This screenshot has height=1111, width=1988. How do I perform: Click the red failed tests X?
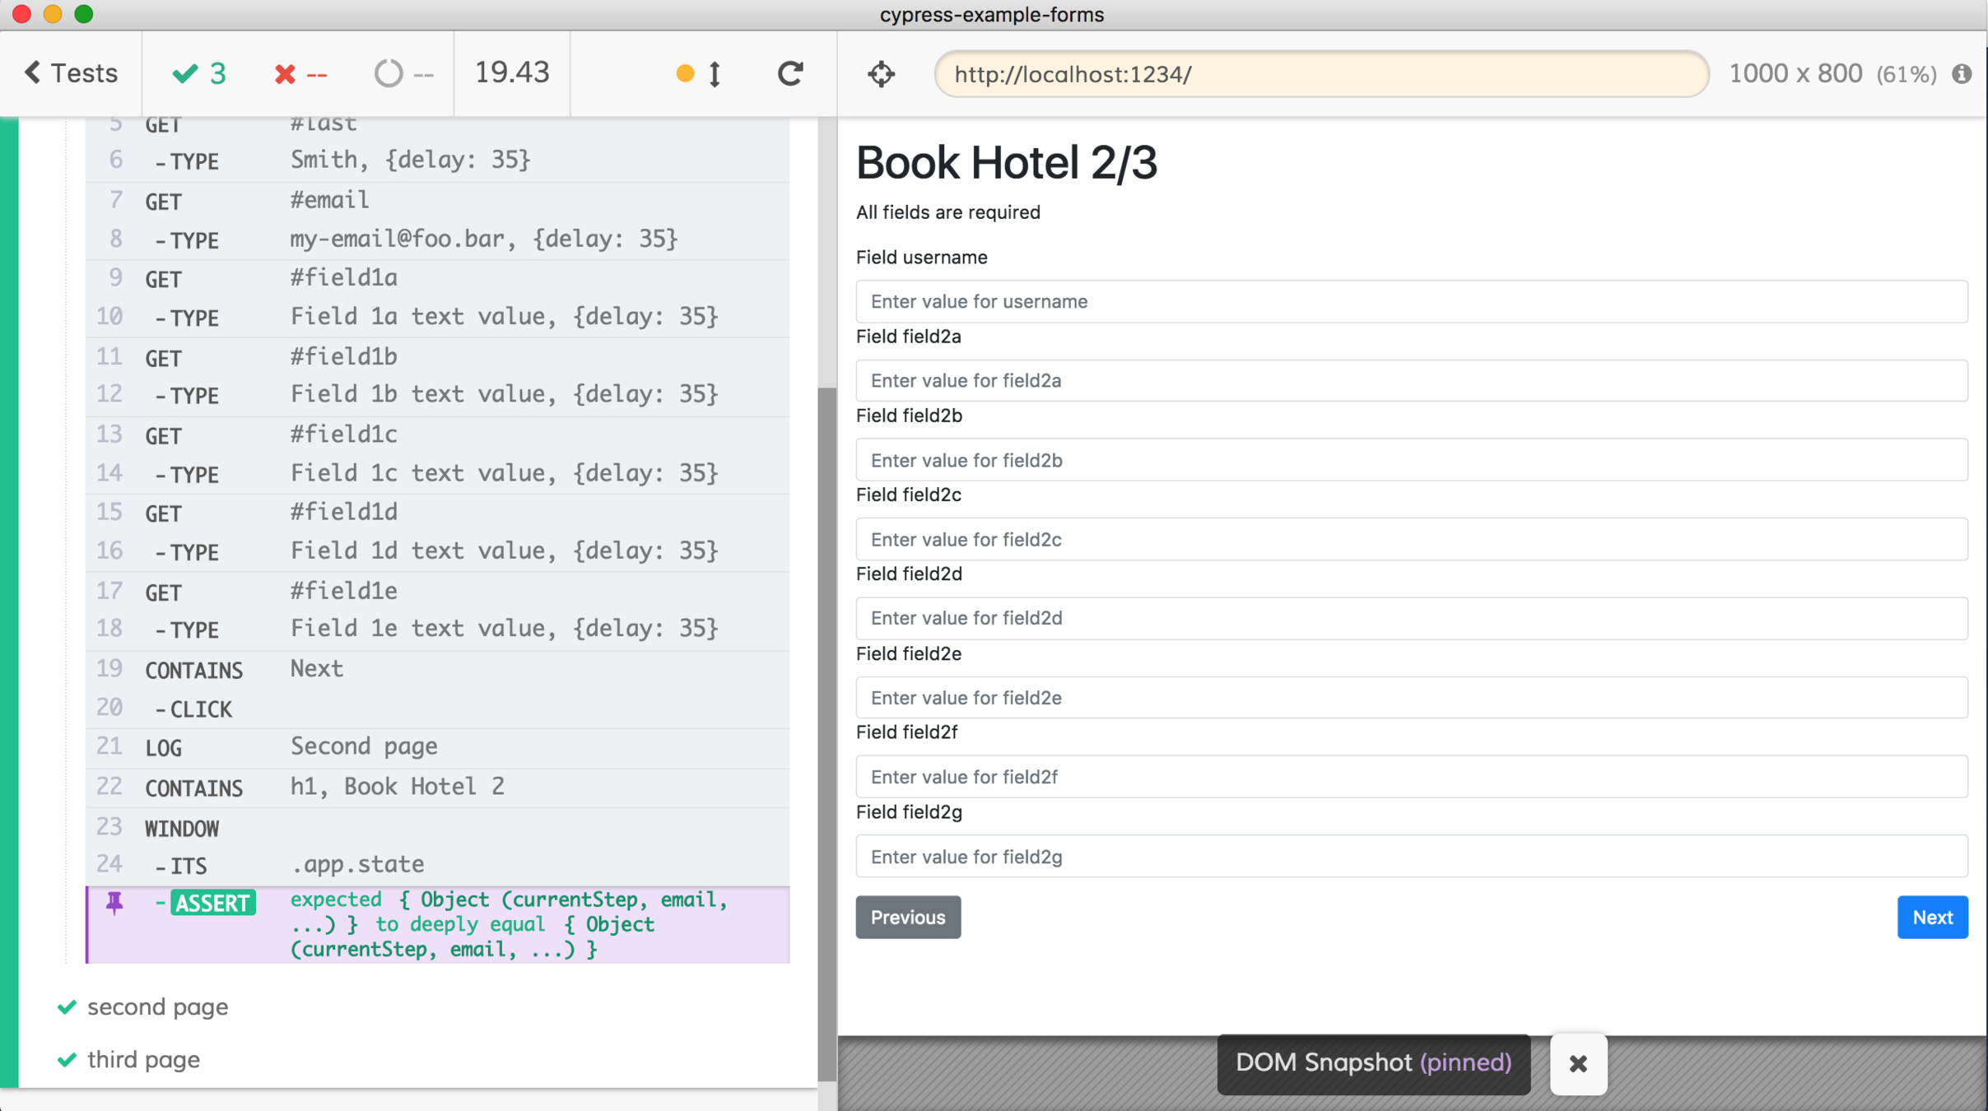pyautogui.click(x=285, y=74)
